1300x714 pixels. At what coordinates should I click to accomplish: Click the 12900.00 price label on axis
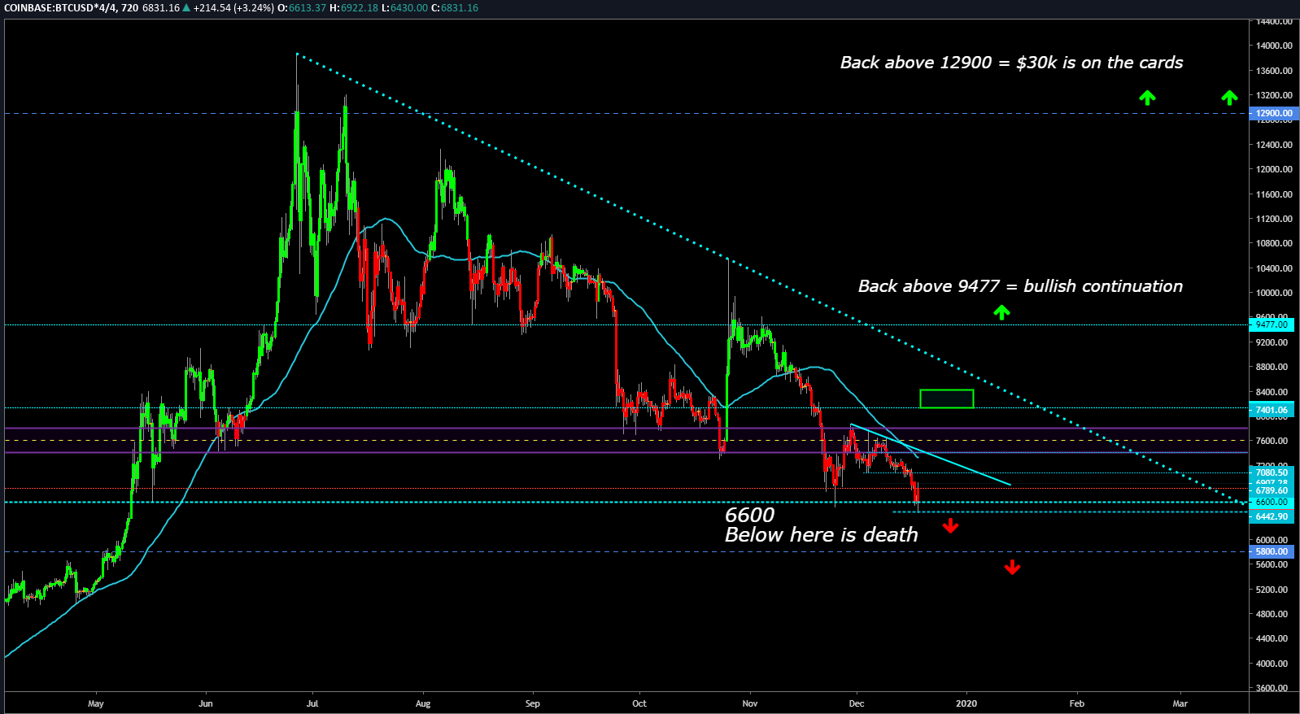coord(1272,114)
